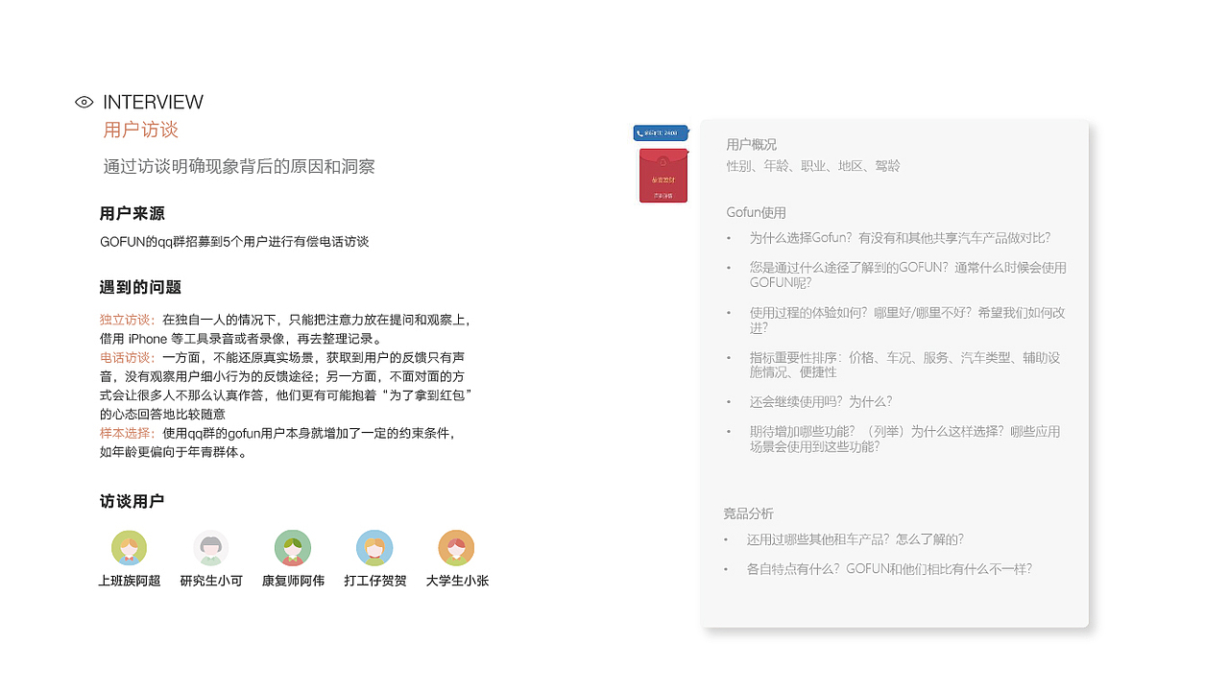Select the 大学生小张 avatar
1229x692 pixels.
457,548
